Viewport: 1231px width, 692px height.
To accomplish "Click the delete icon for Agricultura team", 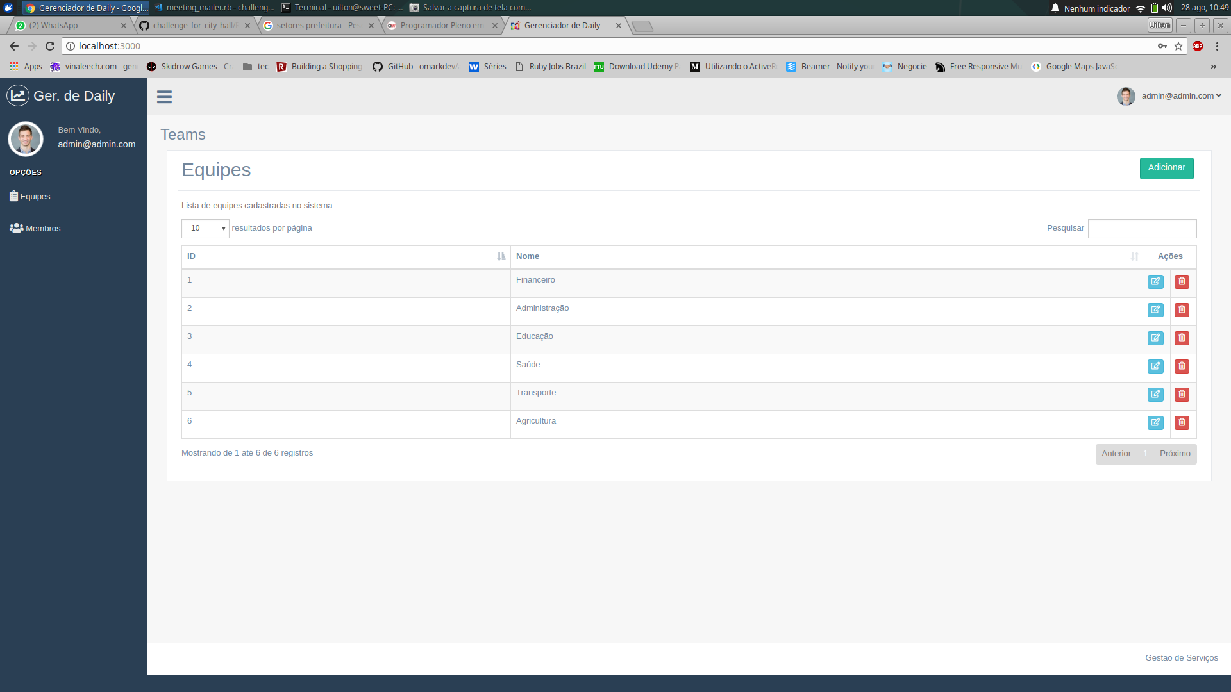I will [1182, 422].
